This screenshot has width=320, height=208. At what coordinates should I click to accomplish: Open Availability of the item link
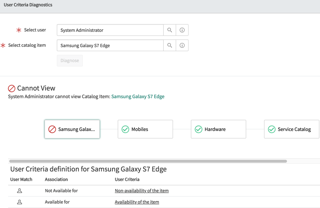tap(137, 202)
